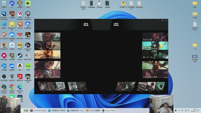Open the WeChat desktop shortcut
This screenshot has width=201, height=113.
pos(12,97)
